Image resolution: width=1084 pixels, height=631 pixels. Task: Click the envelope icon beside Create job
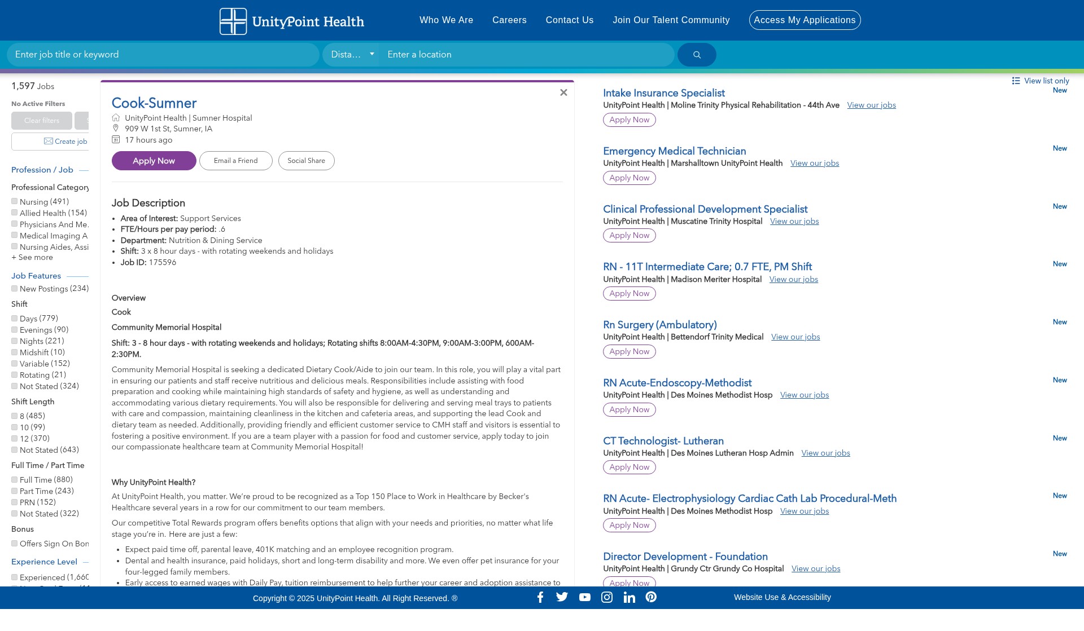coord(49,142)
